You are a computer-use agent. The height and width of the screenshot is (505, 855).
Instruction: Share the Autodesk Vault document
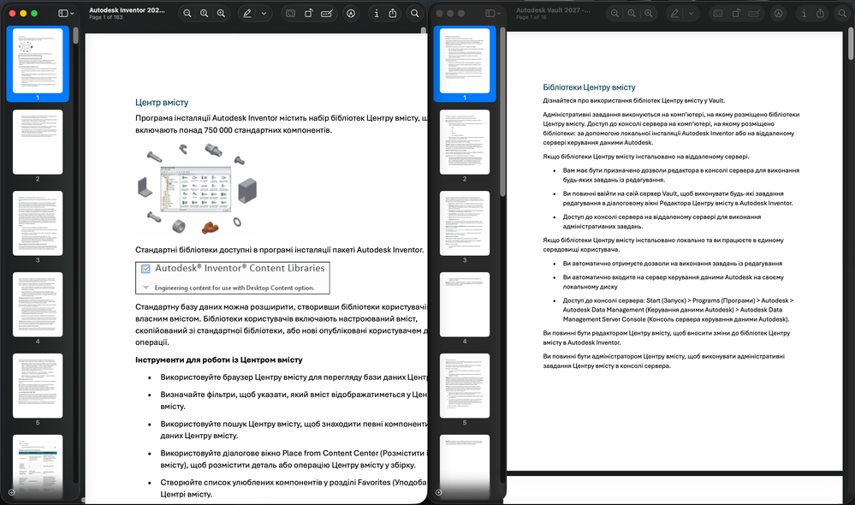(x=820, y=14)
